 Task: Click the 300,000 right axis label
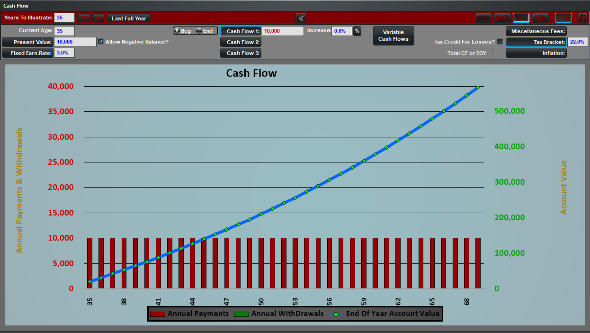coord(510,182)
